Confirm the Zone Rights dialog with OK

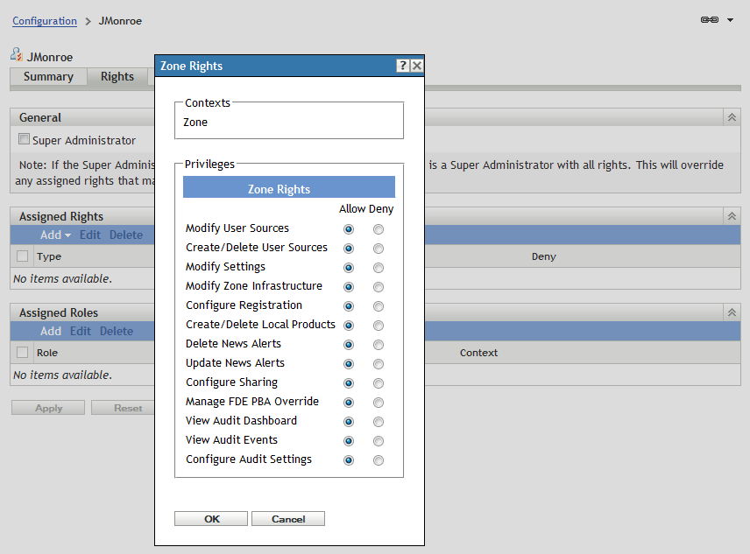coord(211,519)
